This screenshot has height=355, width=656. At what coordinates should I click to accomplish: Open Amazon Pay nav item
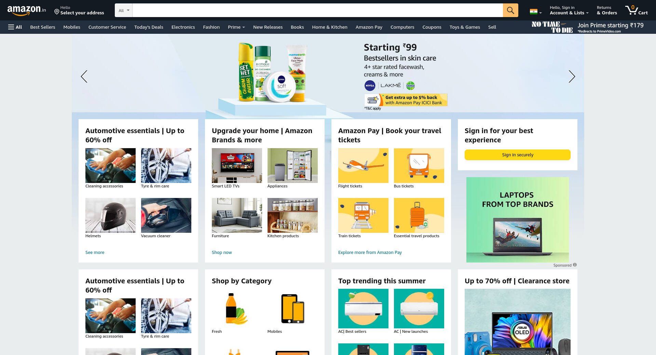click(369, 27)
